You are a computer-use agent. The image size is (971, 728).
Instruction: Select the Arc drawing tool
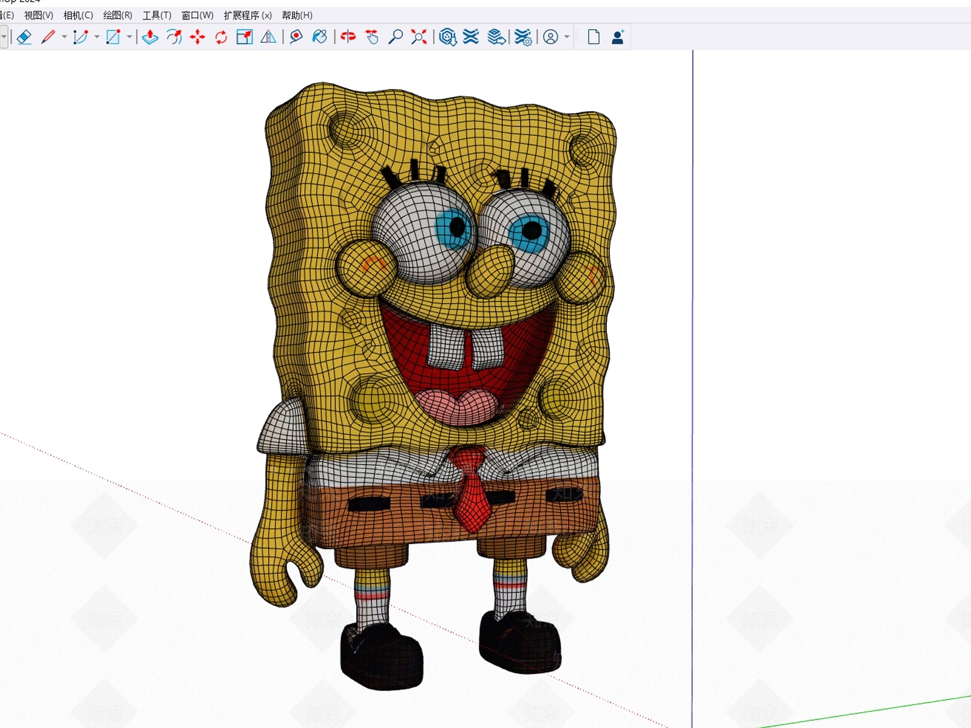pos(80,37)
